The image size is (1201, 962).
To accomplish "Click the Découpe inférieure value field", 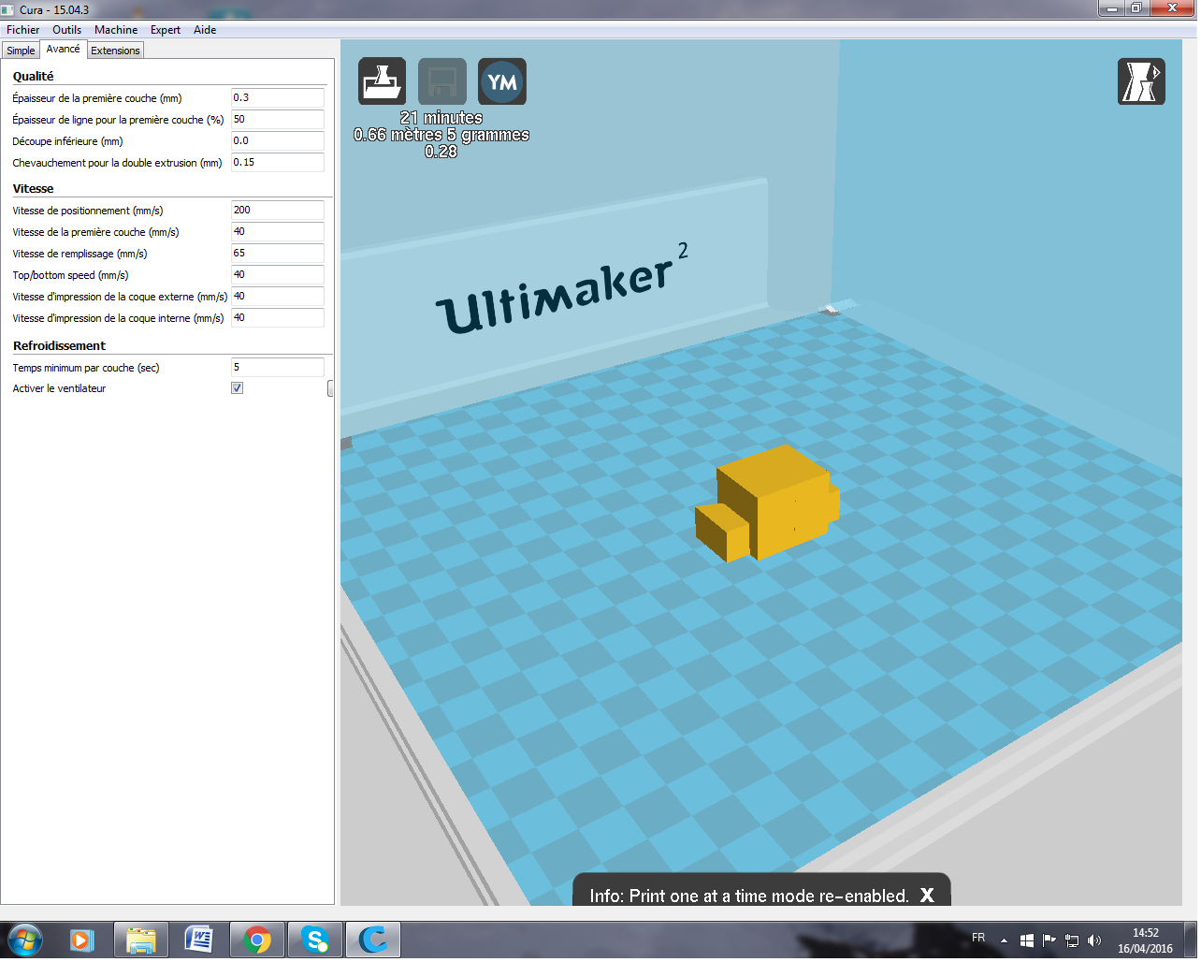I will pyautogui.click(x=278, y=141).
